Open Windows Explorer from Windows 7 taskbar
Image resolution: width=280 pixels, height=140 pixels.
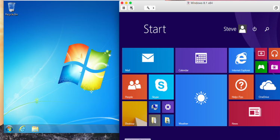[35, 129]
